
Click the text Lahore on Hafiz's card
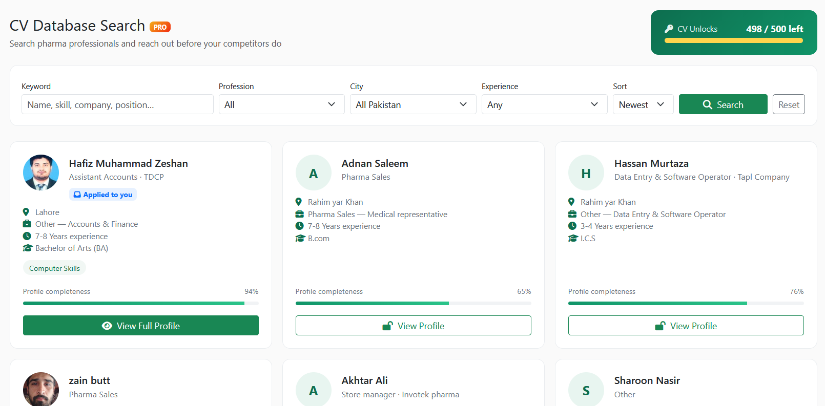point(47,212)
